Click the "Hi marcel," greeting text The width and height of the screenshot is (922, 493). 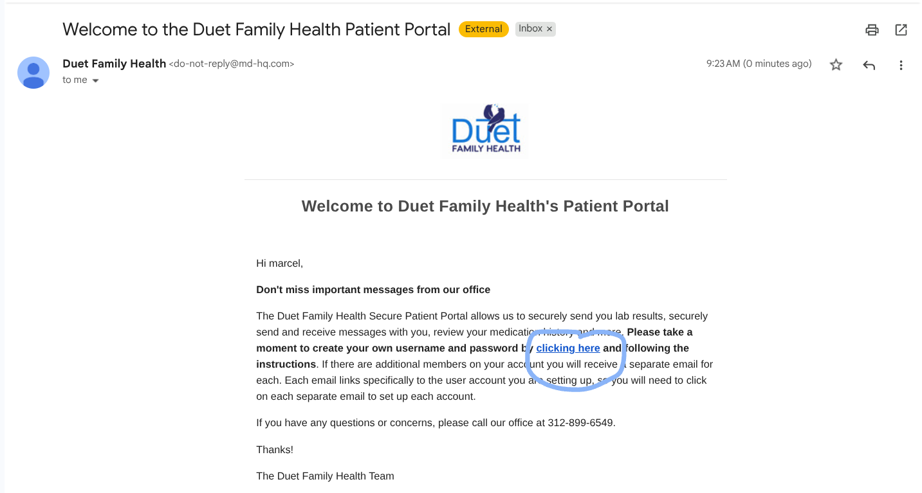point(279,263)
